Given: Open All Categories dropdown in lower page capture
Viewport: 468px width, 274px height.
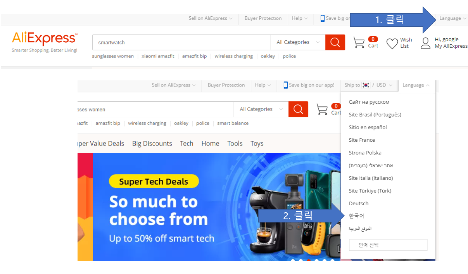Looking at the screenshot, I should coord(261,109).
